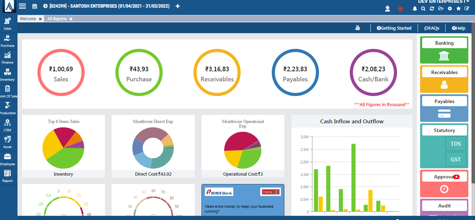Click the notification bell icon

(x=415, y=8)
